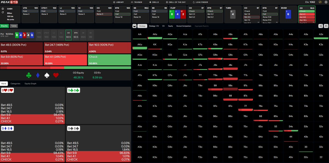Filter by the white spade suit icon
This screenshot has width=329, height=163.
point(47,75)
